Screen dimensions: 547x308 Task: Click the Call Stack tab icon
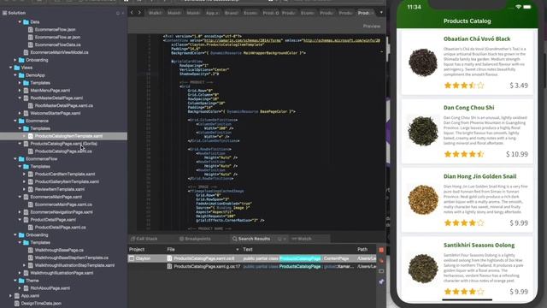pyautogui.click(x=132, y=239)
